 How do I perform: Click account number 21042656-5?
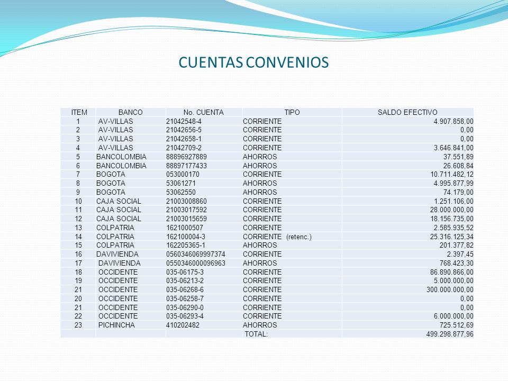pos(184,130)
